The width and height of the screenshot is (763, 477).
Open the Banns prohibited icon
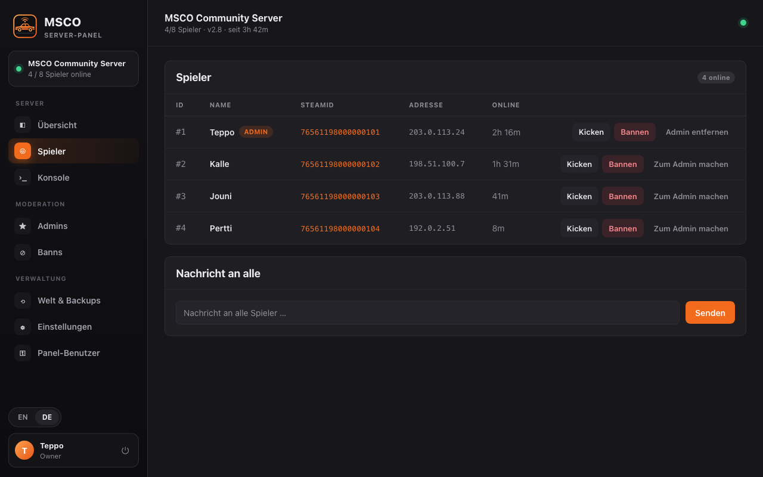[x=23, y=252]
